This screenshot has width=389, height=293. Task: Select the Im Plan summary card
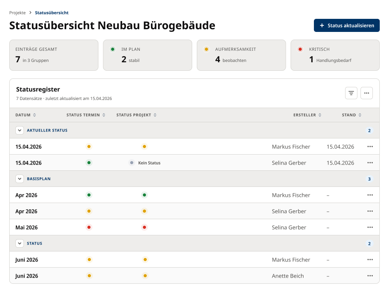pos(148,55)
